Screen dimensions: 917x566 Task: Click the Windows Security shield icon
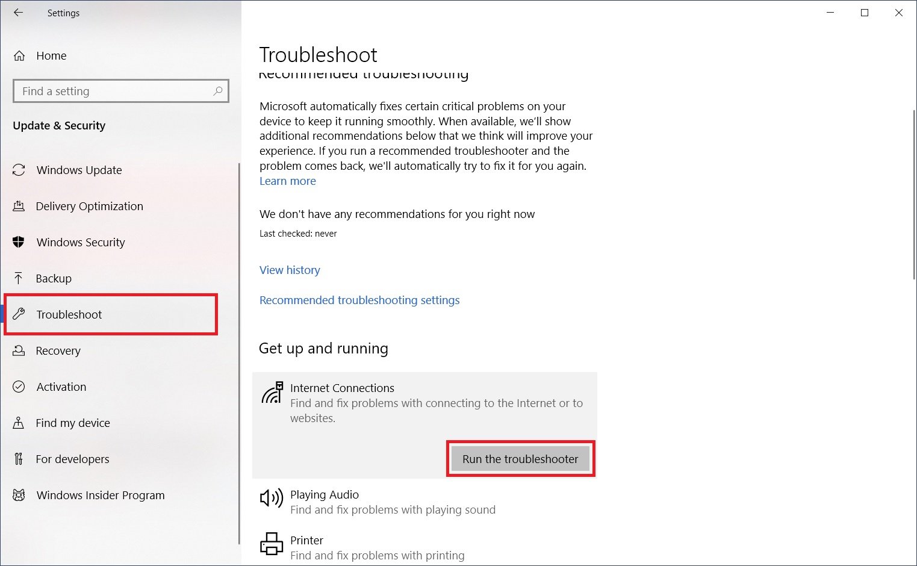point(19,242)
